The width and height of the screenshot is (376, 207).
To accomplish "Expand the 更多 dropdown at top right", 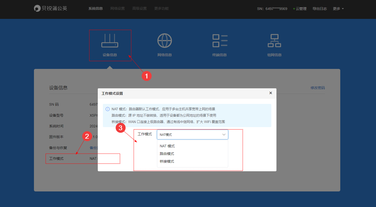I will (x=338, y=8).
